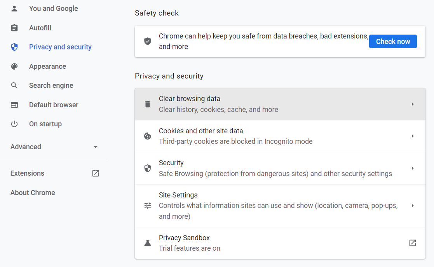Click the Cookies and other site data icon
This screenshot has width=434, height=267.
[147, 136]
